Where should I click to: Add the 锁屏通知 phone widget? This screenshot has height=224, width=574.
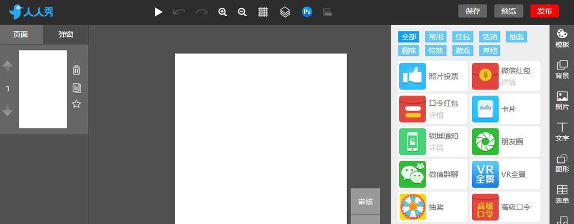click(433, 142)
